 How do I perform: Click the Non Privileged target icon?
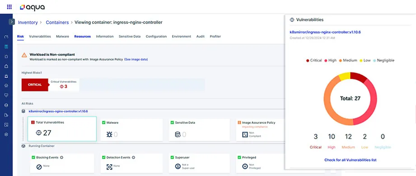(245, 167)
